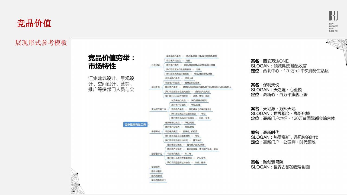Select the 天地源万熙广场 branch node
The image size is (347, 195).
tap(158, 109)
